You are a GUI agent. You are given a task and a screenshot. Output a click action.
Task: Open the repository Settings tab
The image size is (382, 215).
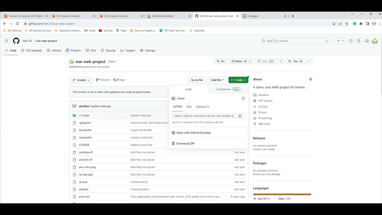(x=147, y=50)
